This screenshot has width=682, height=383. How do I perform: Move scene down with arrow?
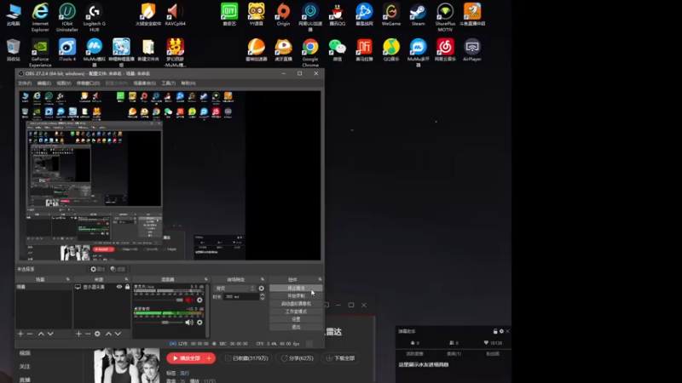[x=50, y=334]
